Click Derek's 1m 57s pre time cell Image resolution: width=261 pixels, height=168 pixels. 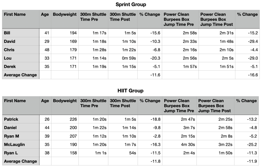click(x=190, y=67)
